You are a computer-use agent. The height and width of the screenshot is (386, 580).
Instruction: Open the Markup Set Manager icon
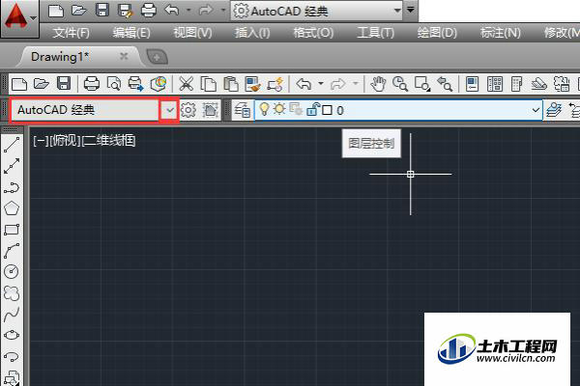click(x=562, y=84)
